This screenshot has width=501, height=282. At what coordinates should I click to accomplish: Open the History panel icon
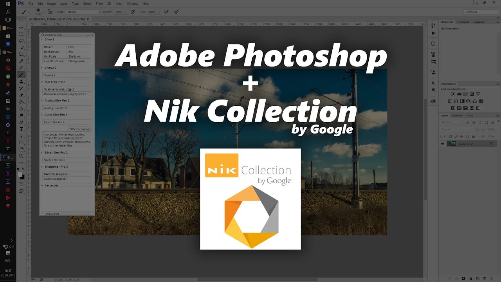tap(433, 26)
